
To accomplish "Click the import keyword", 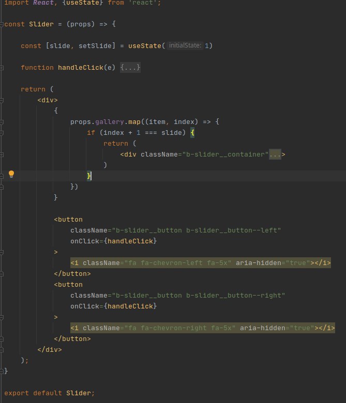I will 17,3.
